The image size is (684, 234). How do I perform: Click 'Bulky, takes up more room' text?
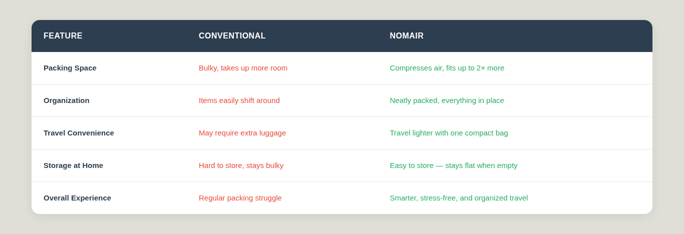(243, 68)
